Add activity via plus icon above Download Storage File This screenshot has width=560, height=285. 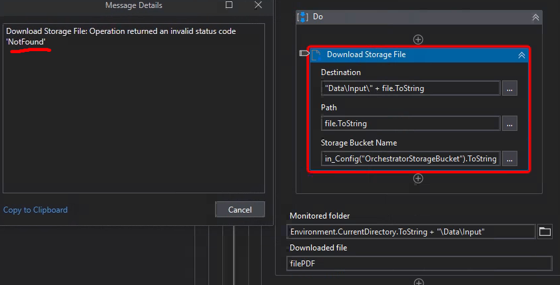tap(418, 40)
